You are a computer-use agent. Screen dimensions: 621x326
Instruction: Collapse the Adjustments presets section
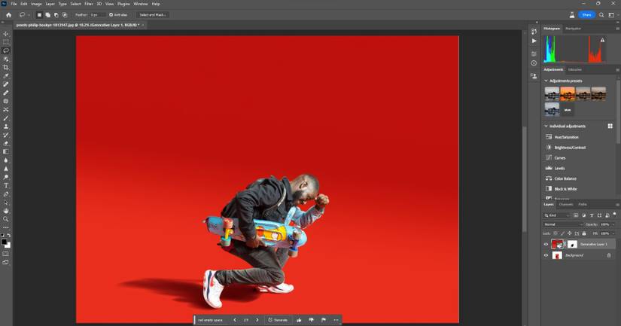tap(546, 81)
